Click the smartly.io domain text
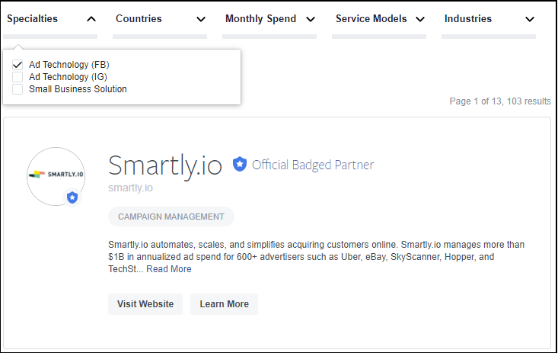 (x=131, y=188)
